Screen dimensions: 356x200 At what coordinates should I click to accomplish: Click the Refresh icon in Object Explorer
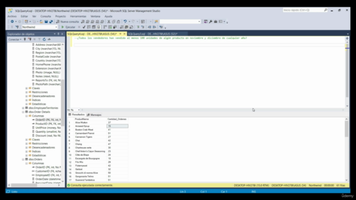coord(44,39)
